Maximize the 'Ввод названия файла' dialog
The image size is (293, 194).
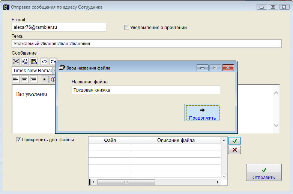coord(215,68)
